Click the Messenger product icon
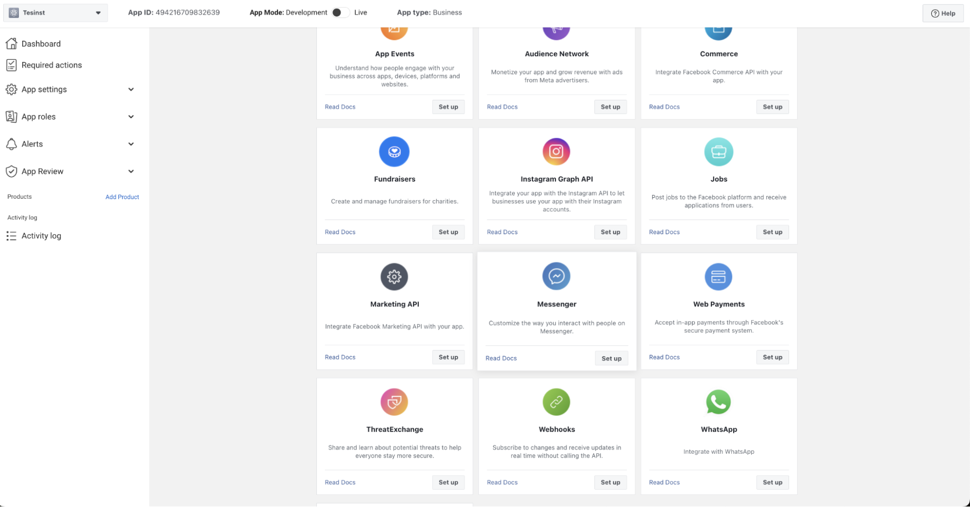The image size is (970, 507). coord(556,276)
